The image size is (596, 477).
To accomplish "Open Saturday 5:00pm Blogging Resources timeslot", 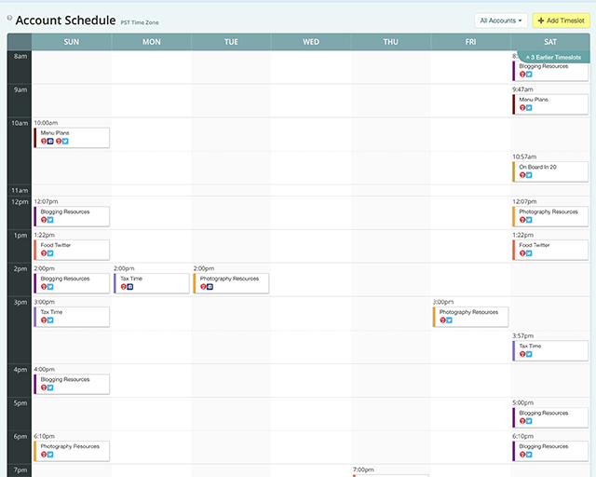I will pos(551,416).
